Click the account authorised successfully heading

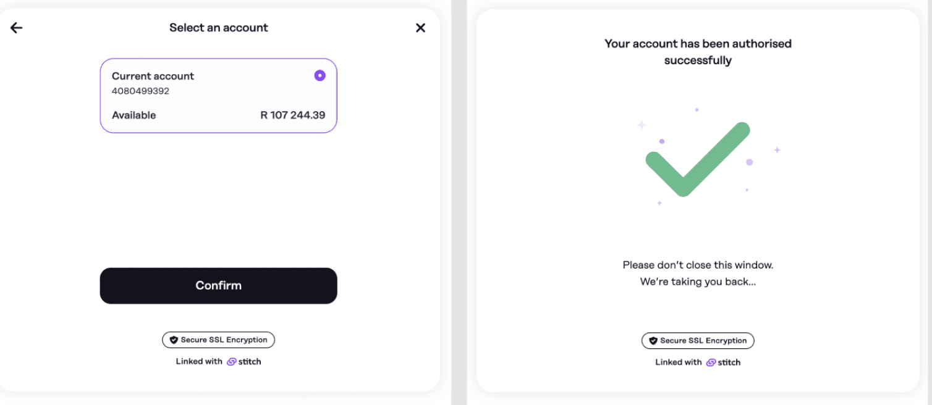click(698, 52)
